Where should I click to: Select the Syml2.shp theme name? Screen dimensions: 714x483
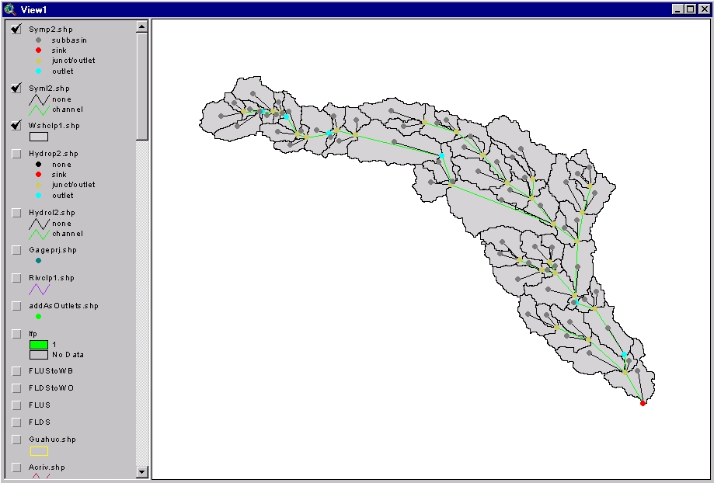click(49, 89)
